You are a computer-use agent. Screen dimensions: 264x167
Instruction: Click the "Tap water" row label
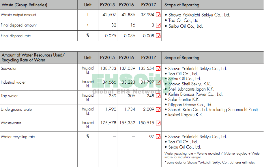9,96
